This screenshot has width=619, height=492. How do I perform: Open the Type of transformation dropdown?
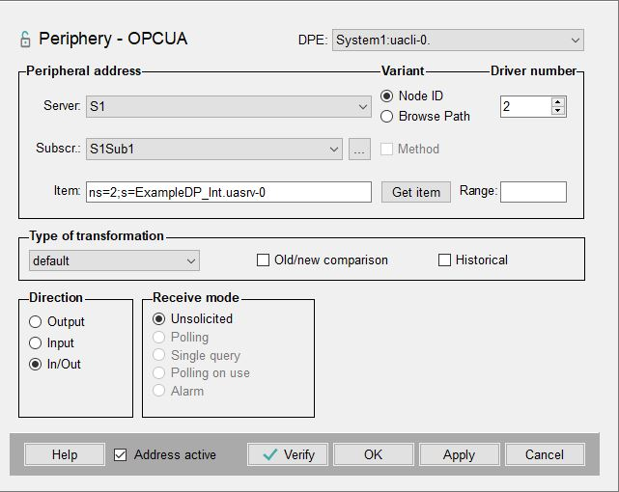click(190, 260)
